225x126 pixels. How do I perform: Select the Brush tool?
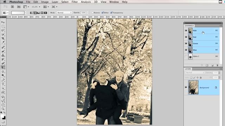click(x=3, y=51)
